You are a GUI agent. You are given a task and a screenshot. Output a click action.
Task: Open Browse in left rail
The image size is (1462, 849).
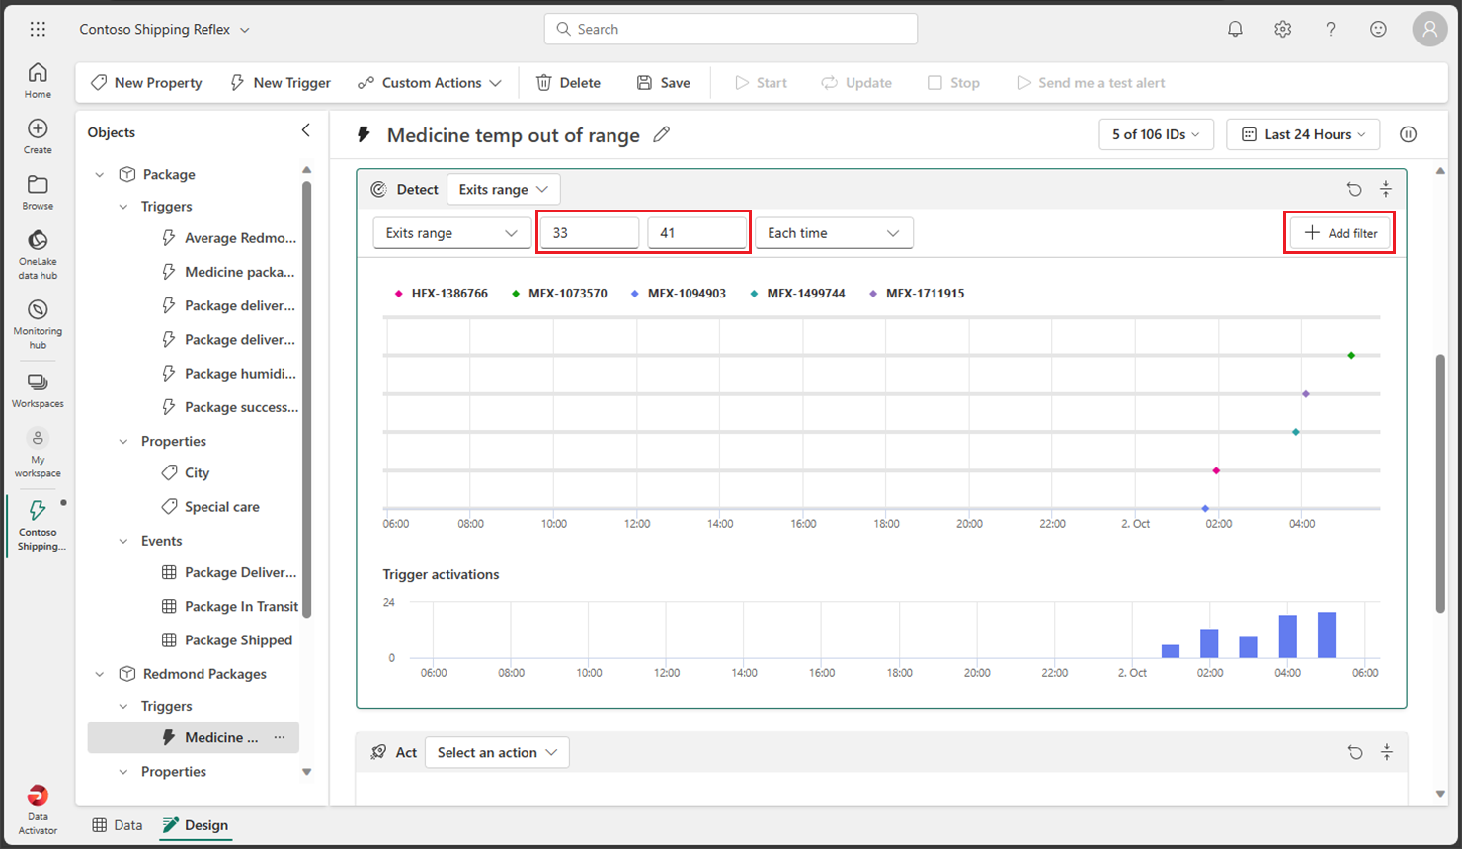[38, 192]
